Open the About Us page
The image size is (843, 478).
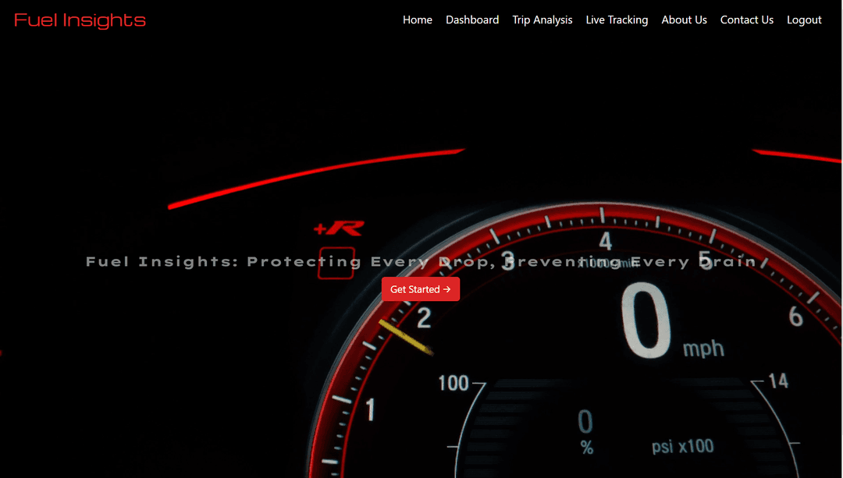(x=684, y=19)
